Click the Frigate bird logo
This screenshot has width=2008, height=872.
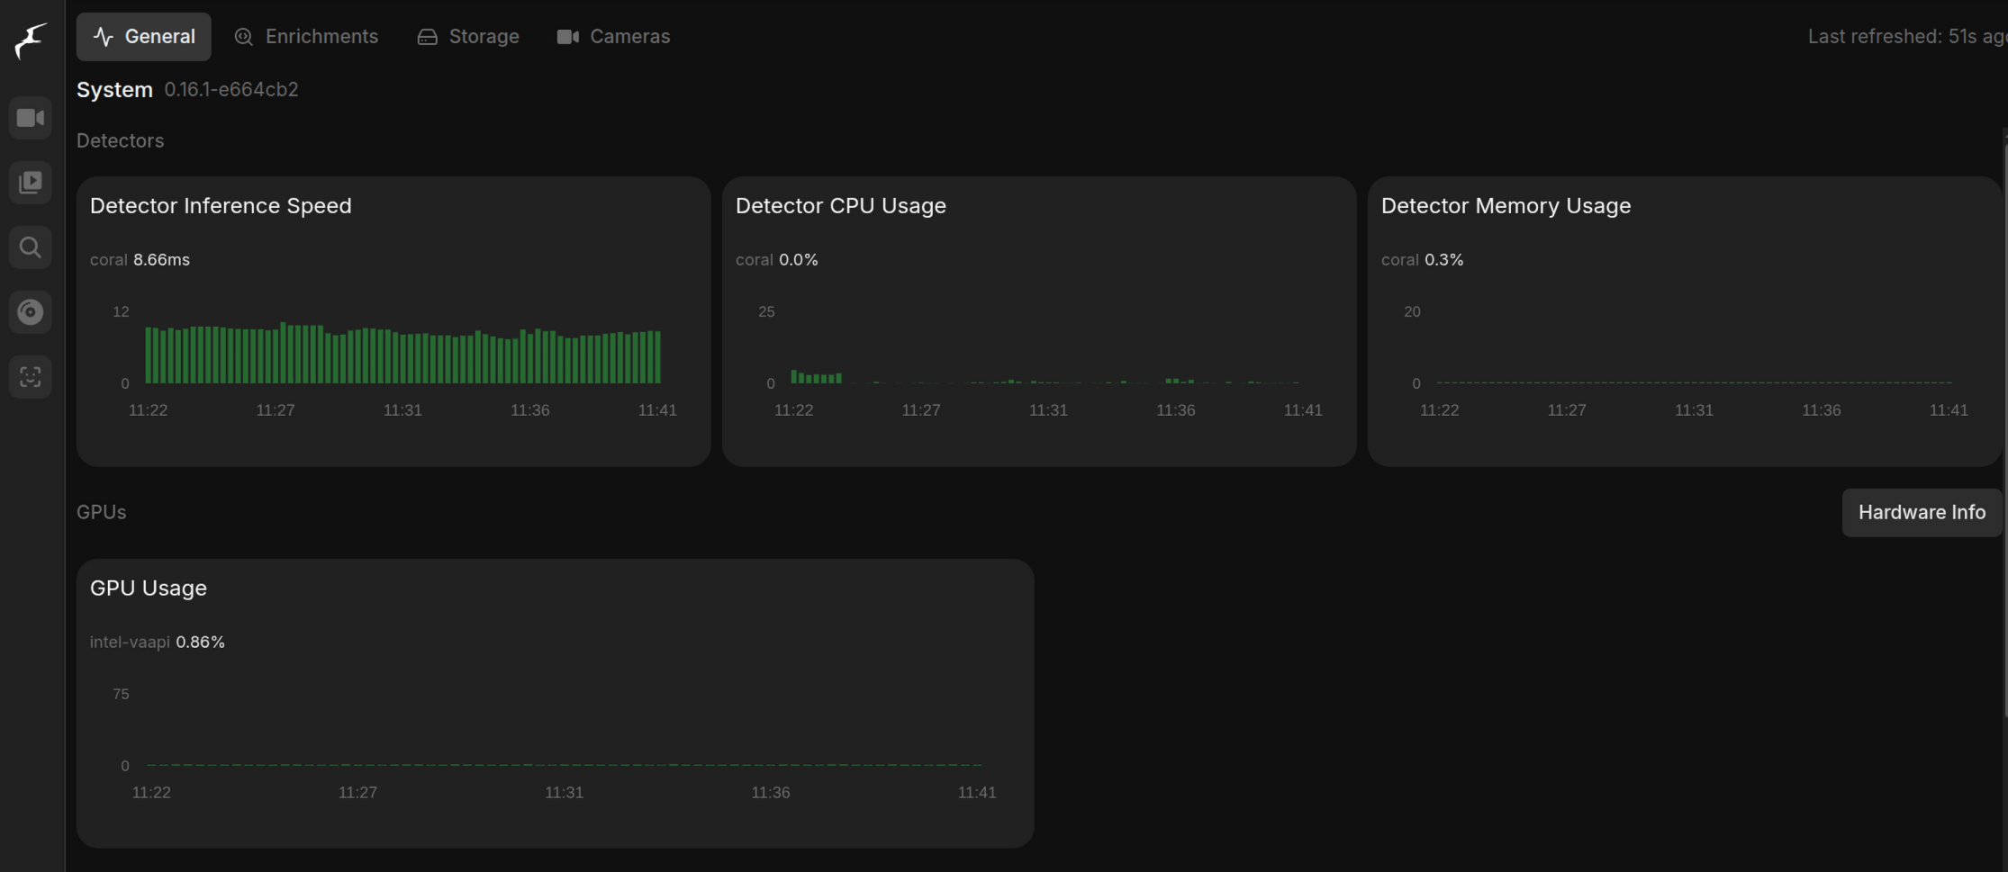(x=31, y=40)
